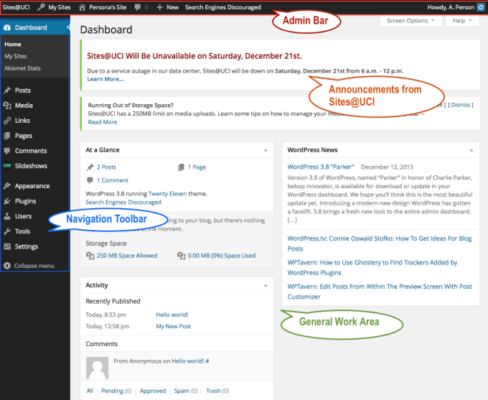Click the comment bubble icon in admin bar
Image resolution: width=488 pixels, height=400 pixels.
click(x=138, y=7)
